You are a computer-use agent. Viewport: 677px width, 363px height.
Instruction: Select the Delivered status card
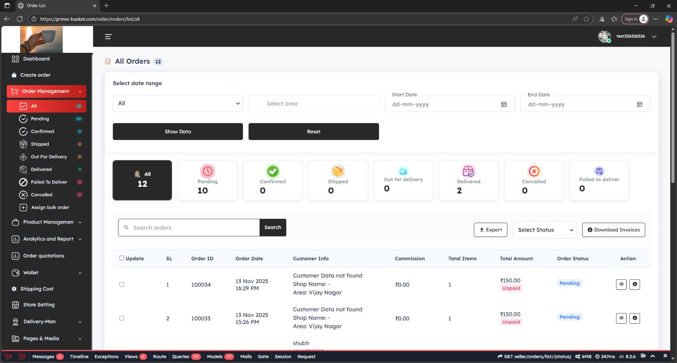[x=468, y=180]
